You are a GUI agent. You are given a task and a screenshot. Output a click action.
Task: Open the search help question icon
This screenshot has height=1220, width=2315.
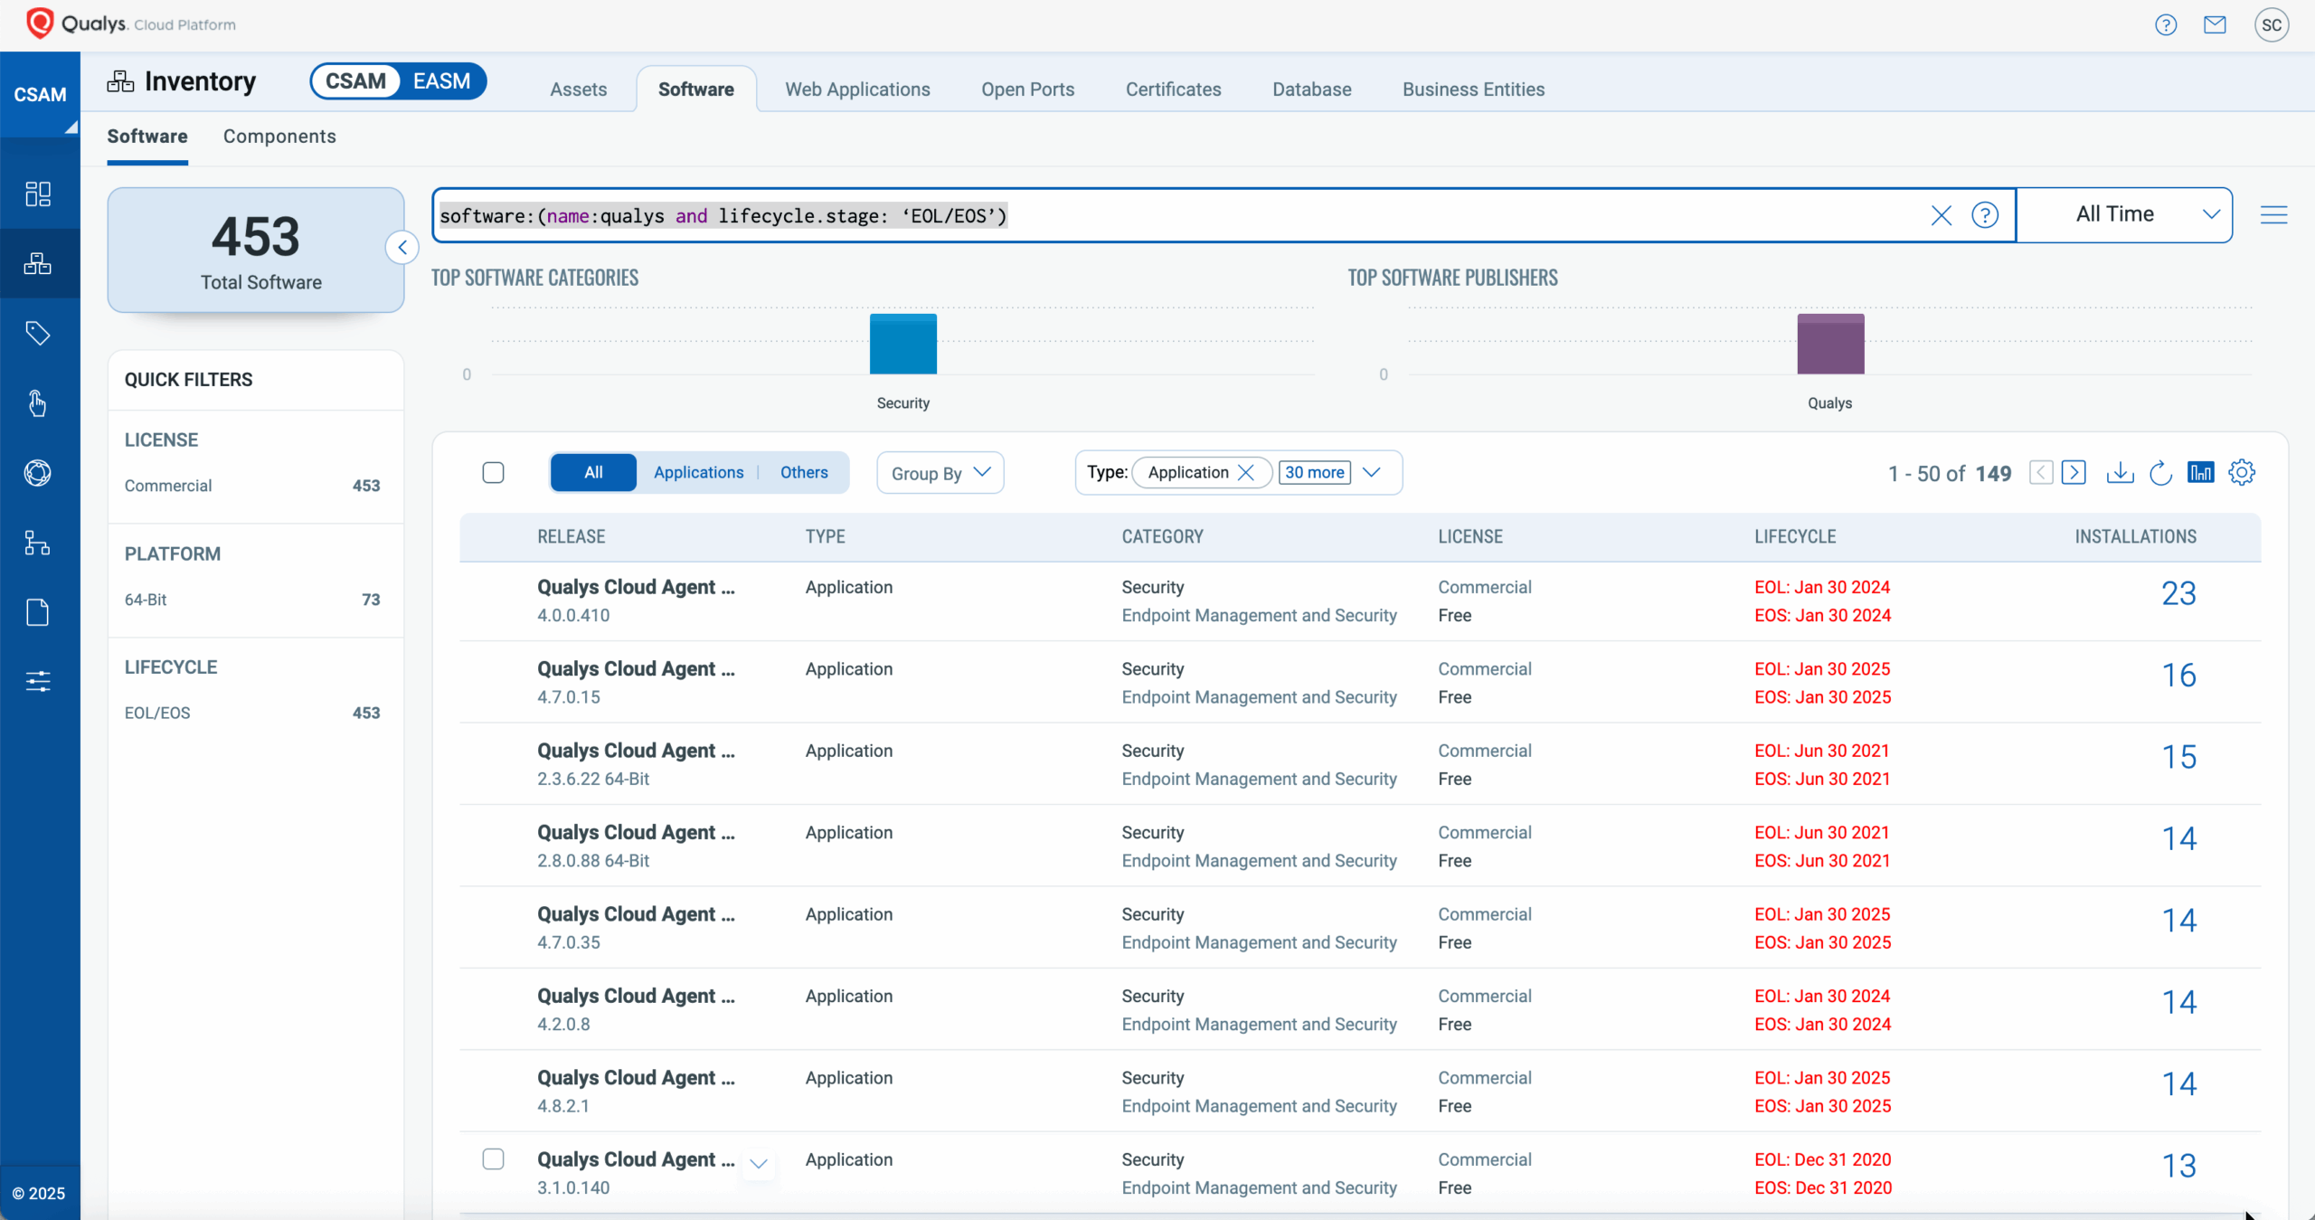pos(1985,215)
